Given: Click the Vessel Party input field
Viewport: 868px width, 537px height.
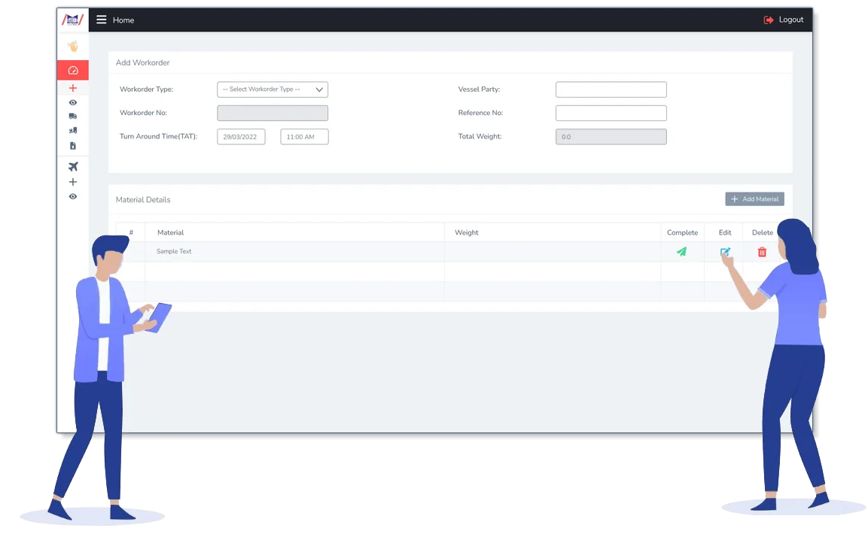Looking at the screenshot, I should point(611,89).
